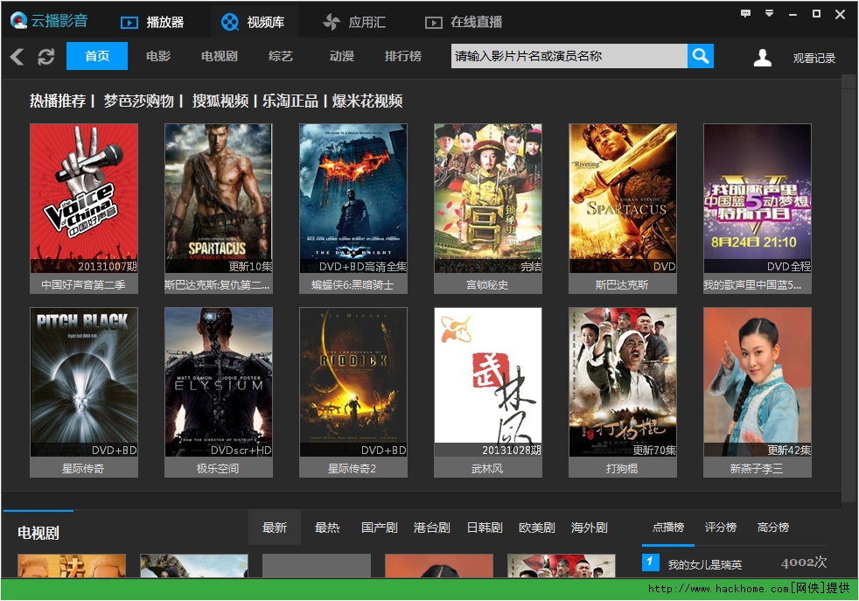
Task: Refresh the page with the reload icon
Action: (x=46, y=57)
